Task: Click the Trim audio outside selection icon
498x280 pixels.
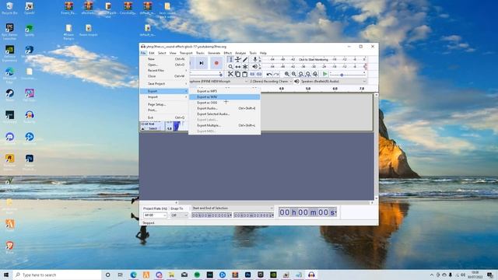Action: click(x=252, y=74)
